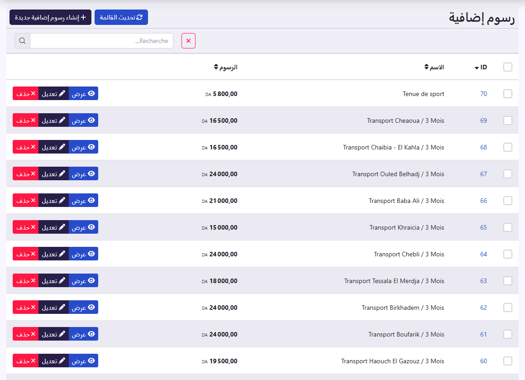The height and width of the screenshot is (380, 525).
Task: View the Transport Cheaoua entry
Action: pyautogui.click(x=83, y=120)
